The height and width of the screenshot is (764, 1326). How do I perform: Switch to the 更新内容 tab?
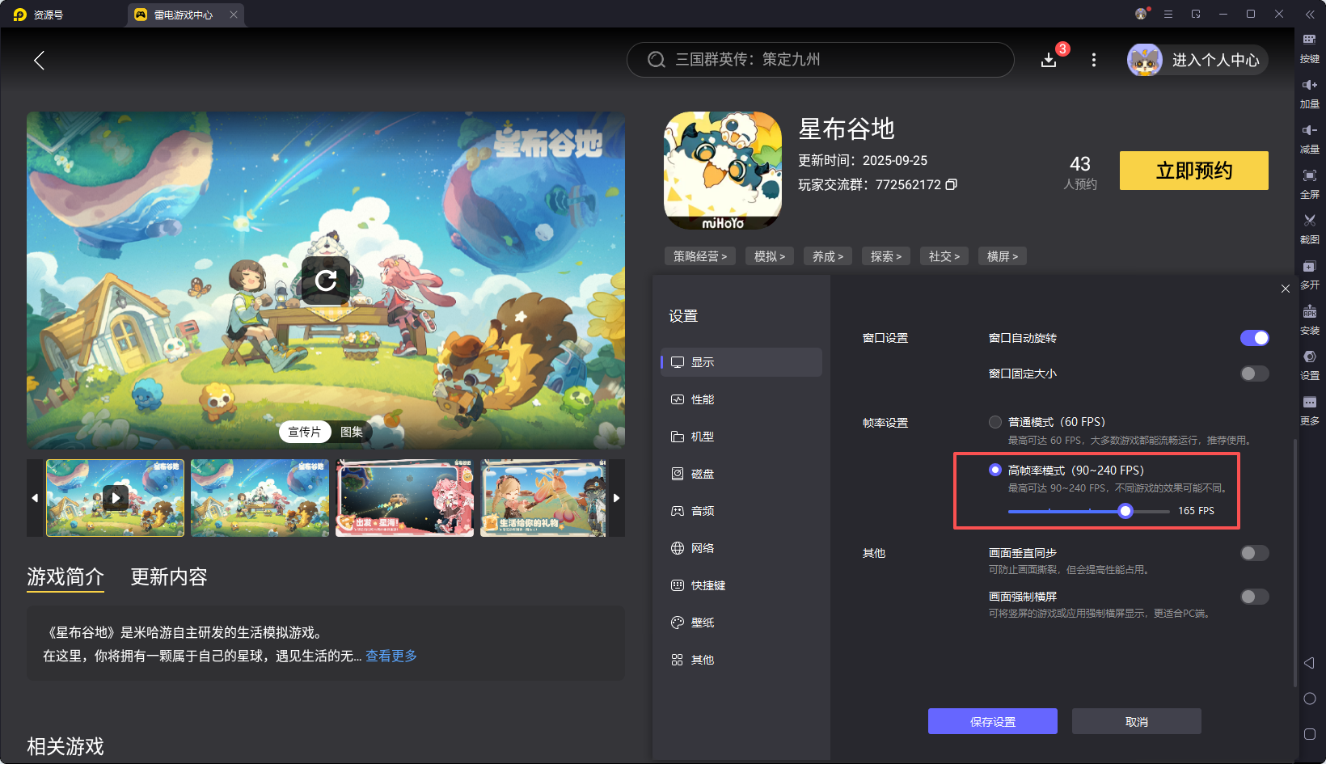[x=168, y=576]
